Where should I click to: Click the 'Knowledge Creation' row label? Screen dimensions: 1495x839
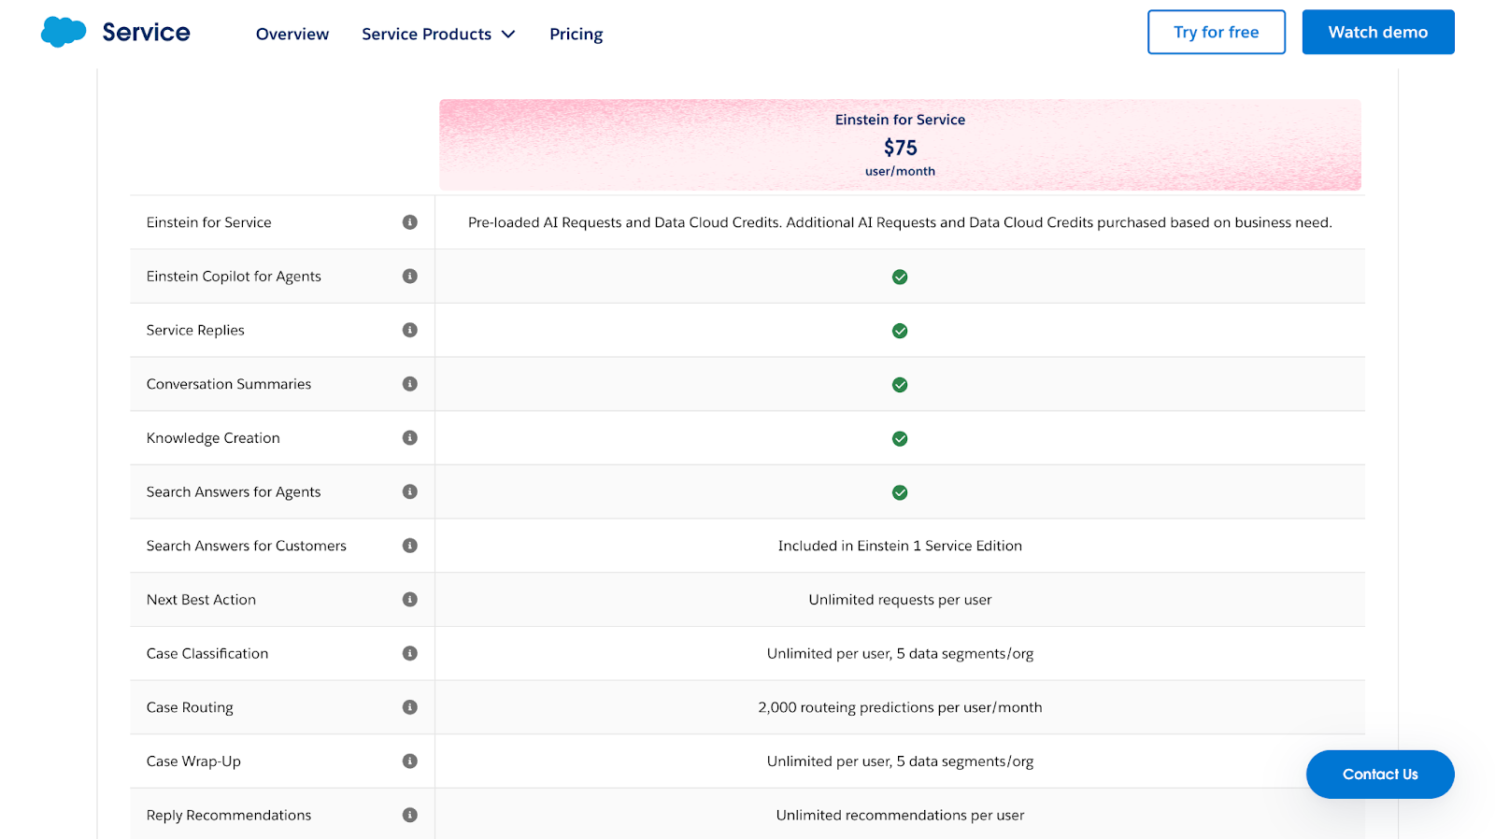[213, 438]
